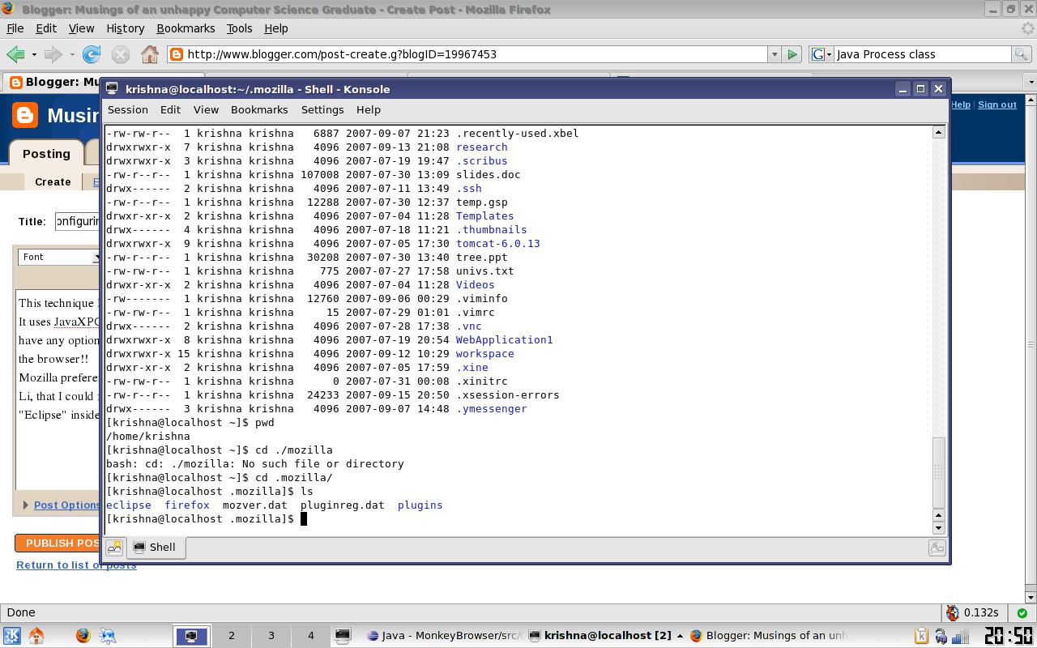Click the Post Options link
Screen dimensions: 1037x648
click(67, 505)
